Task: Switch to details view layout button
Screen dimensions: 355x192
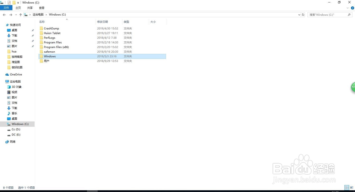Action: click(x=347, y=187)
